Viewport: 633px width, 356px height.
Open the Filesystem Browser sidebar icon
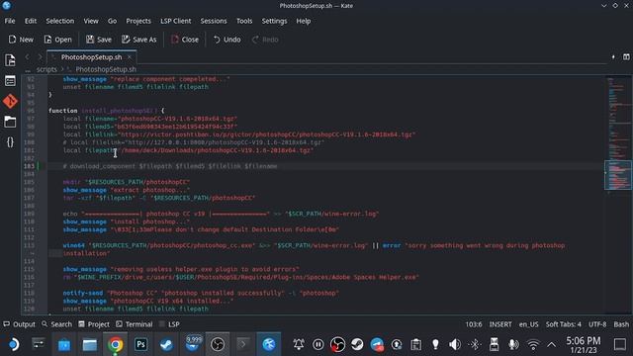click(x=10, y=122)
